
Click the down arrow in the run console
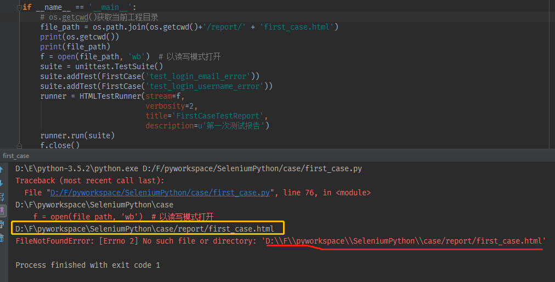point(2,183)
